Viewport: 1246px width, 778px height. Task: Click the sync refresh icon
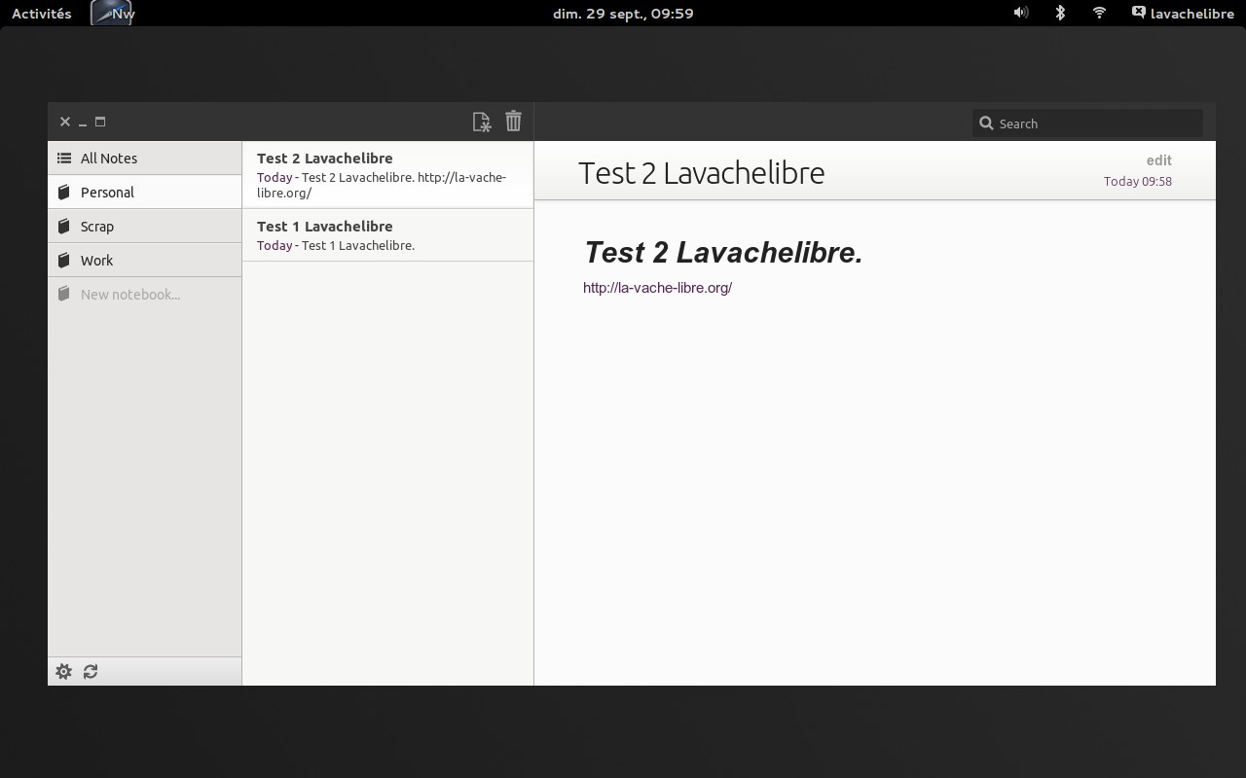point(91,671)
